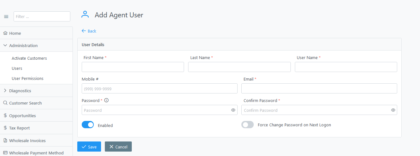Click the Wholesale Payment Method card icon

[x=5, y=153]
